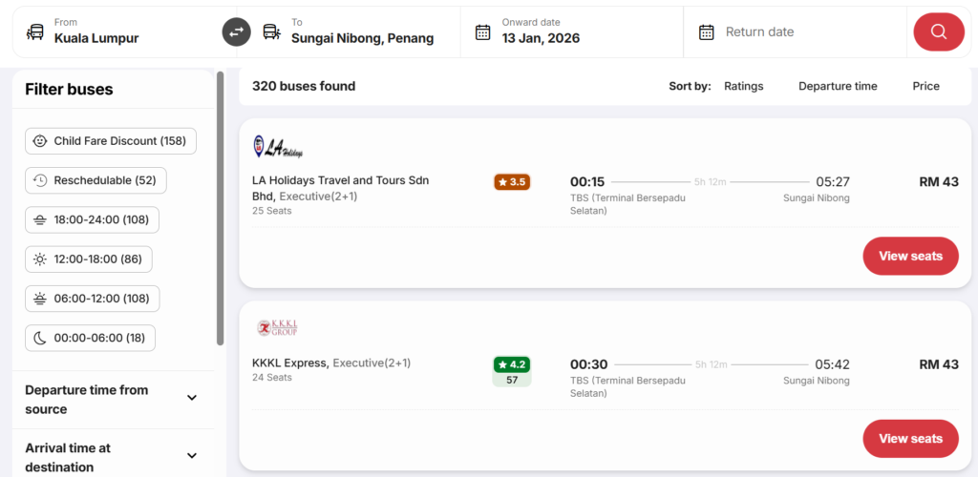Toggle the 18:00-24:00 time filter
Screen dimensions: 978x477
[92, 219]
